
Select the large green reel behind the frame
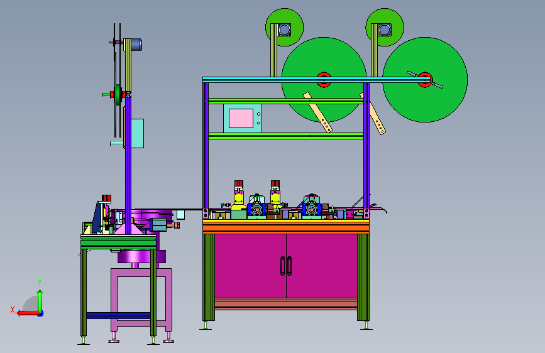point(324,80)
